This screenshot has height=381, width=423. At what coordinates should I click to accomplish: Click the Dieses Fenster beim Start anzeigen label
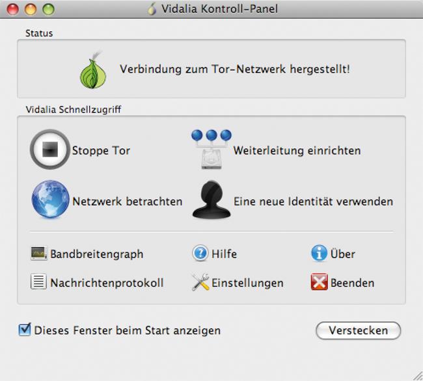[x=128, y=331]
